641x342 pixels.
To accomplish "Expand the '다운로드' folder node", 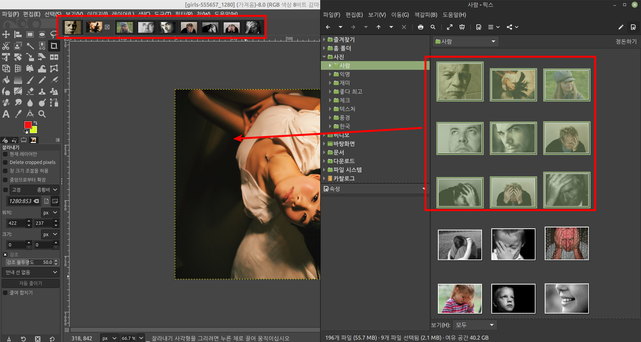I will point(324,161).
